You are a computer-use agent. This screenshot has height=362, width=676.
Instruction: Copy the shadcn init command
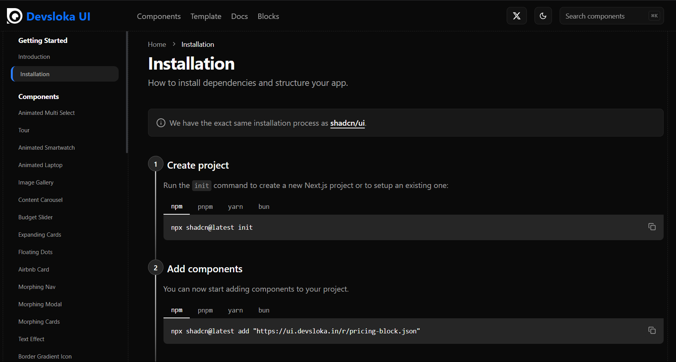tap(652, 227)
